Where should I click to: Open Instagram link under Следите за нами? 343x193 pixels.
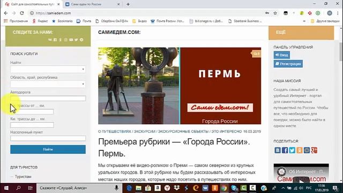(65, 40)
